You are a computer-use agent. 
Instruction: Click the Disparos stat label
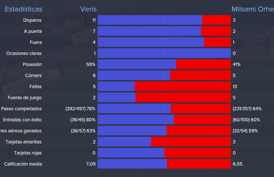click(x=32, y=20)
